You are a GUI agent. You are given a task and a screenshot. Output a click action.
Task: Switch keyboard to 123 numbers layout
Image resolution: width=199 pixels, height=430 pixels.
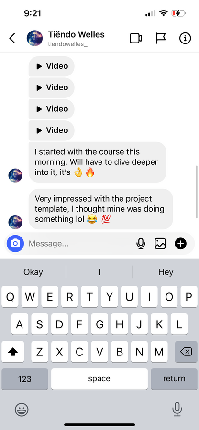tap(25, 379)
